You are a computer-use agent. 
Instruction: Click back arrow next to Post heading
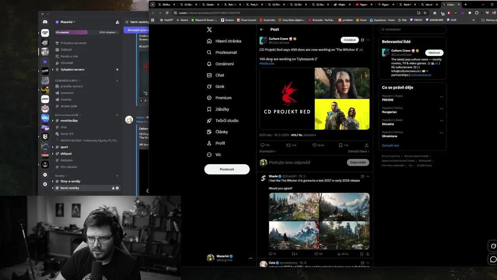click(x=262, y=29)
